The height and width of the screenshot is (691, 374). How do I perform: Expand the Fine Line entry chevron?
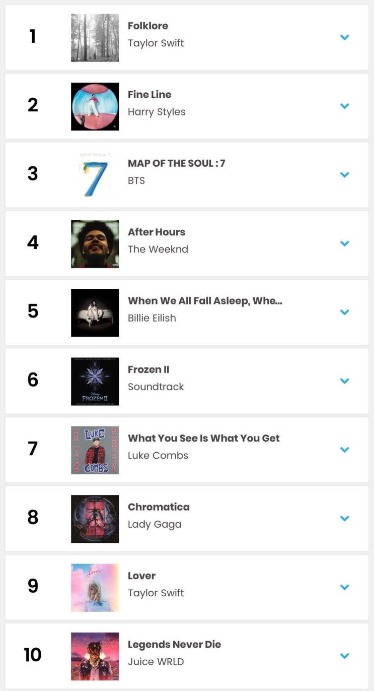[x=345, y=106]
